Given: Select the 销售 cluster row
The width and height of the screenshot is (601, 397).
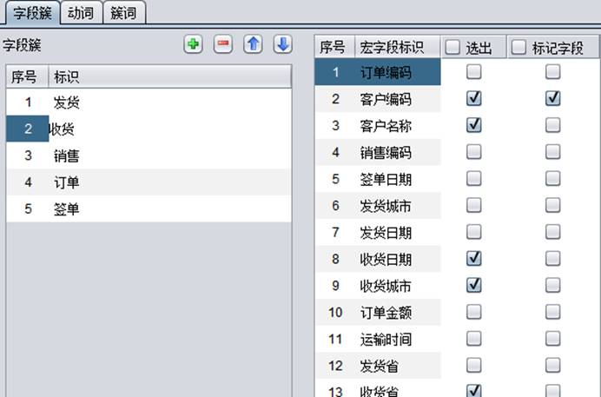Looking at the screenshot, I should (67, 156).
